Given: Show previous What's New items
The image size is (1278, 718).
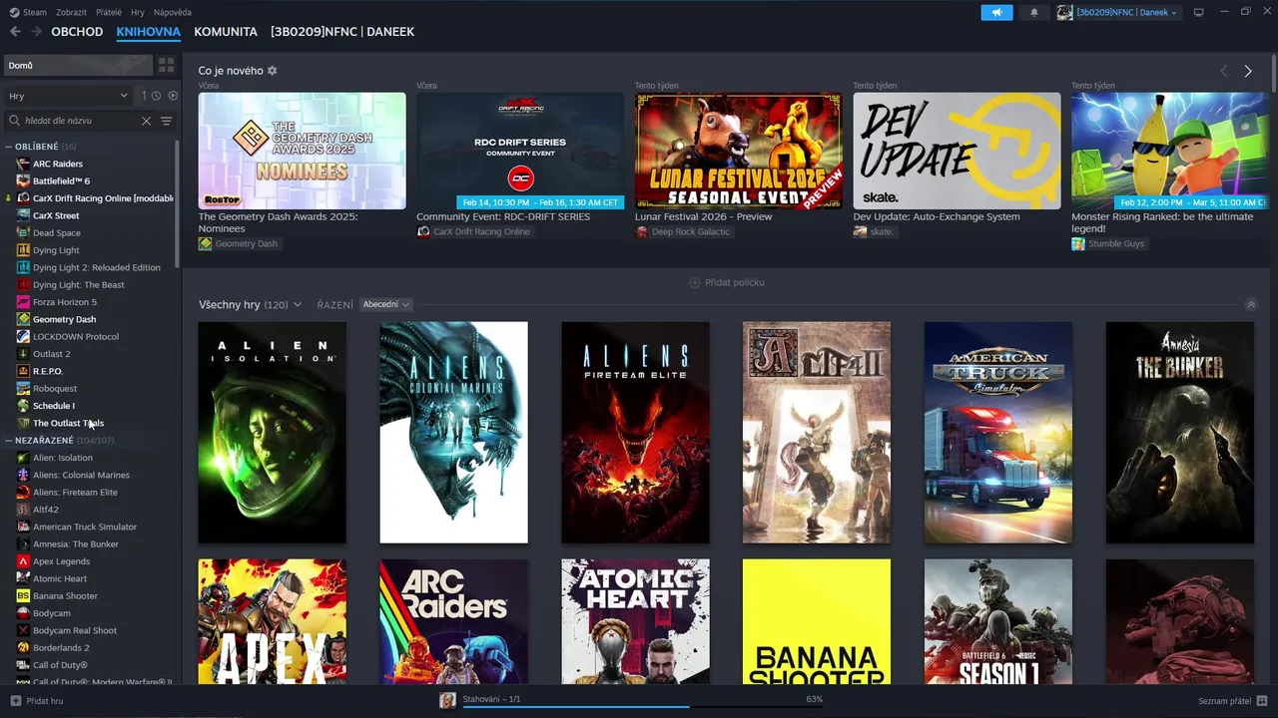Looking at the screenshot, I should [1224, 71].
